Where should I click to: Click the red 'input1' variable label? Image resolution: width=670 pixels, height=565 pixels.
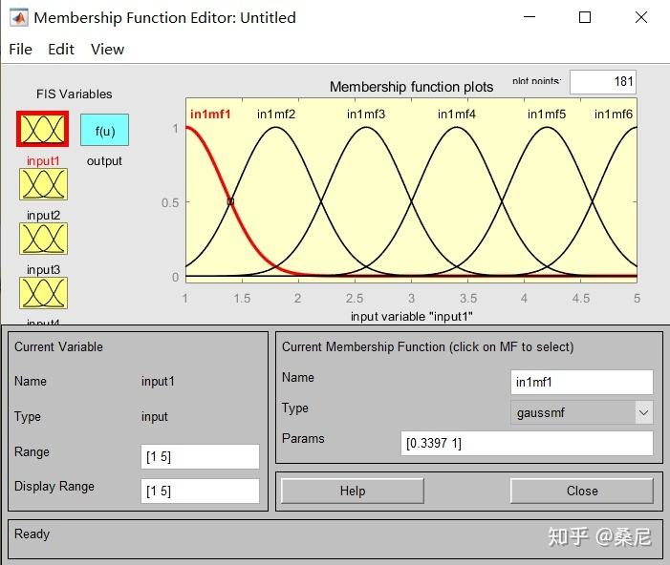coord(43,161)
